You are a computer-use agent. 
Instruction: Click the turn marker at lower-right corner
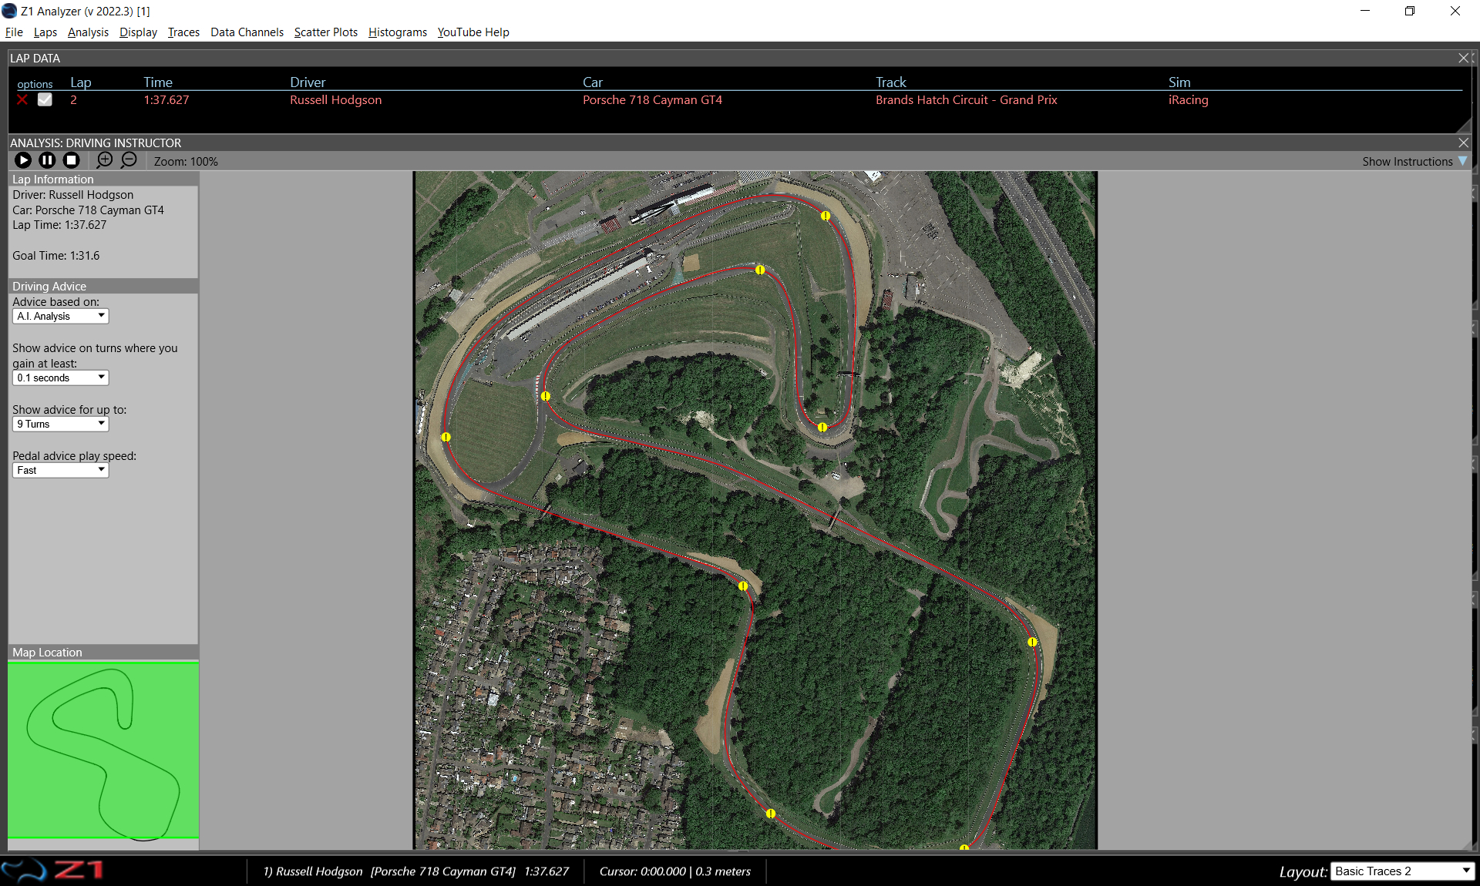pyautogui.click(x=1032, y=642)
